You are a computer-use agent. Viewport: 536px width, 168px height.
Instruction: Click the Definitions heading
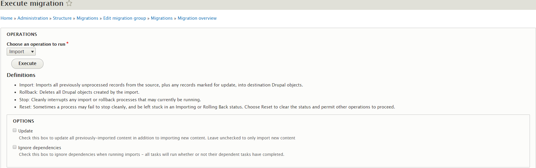point(21,75)
